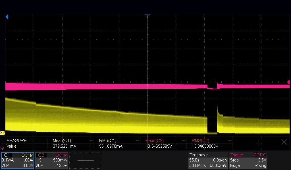The width and height of the screenshot is (291, 170).
Task: Click the C1 probe 0.1V/A setting
Action: click(x=8, y=160)
